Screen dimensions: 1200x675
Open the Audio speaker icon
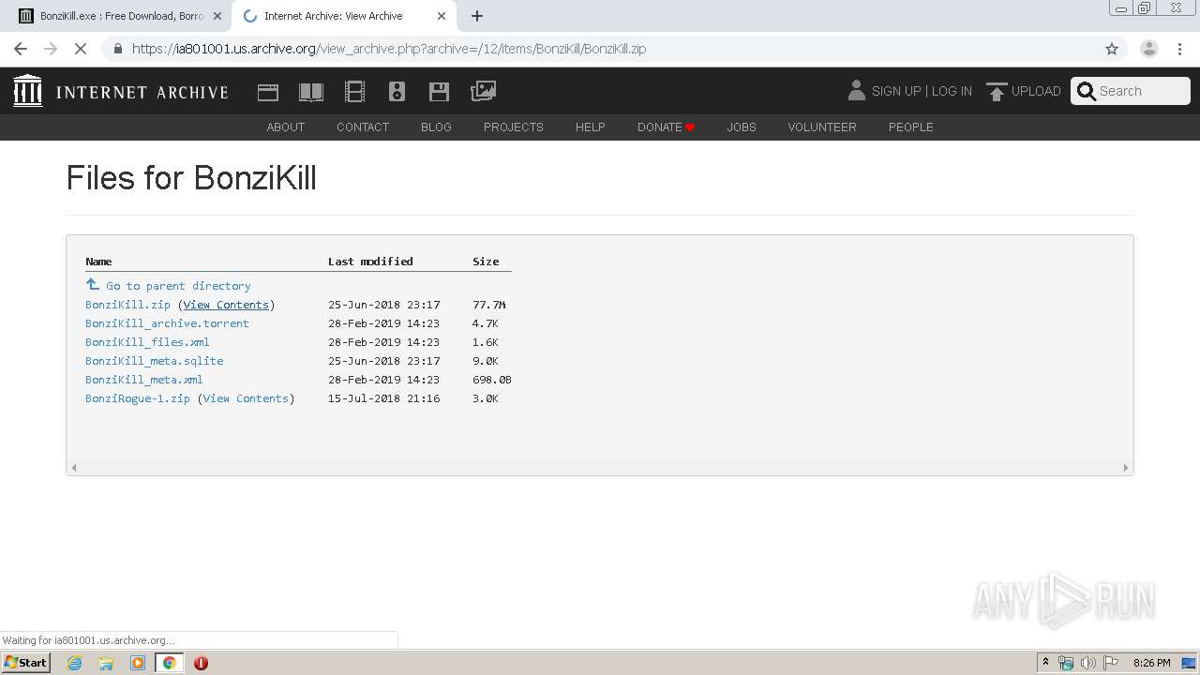pos(397,92)
